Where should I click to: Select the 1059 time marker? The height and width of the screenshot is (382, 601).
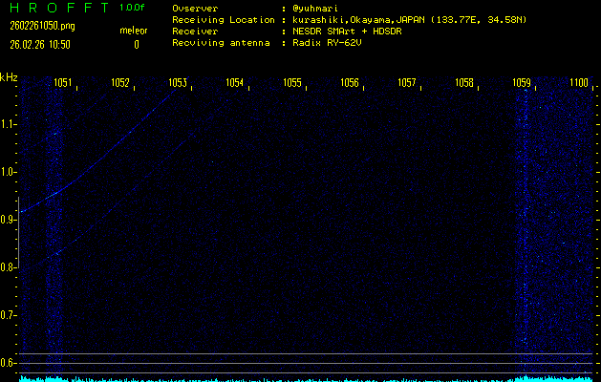(522, 84)
